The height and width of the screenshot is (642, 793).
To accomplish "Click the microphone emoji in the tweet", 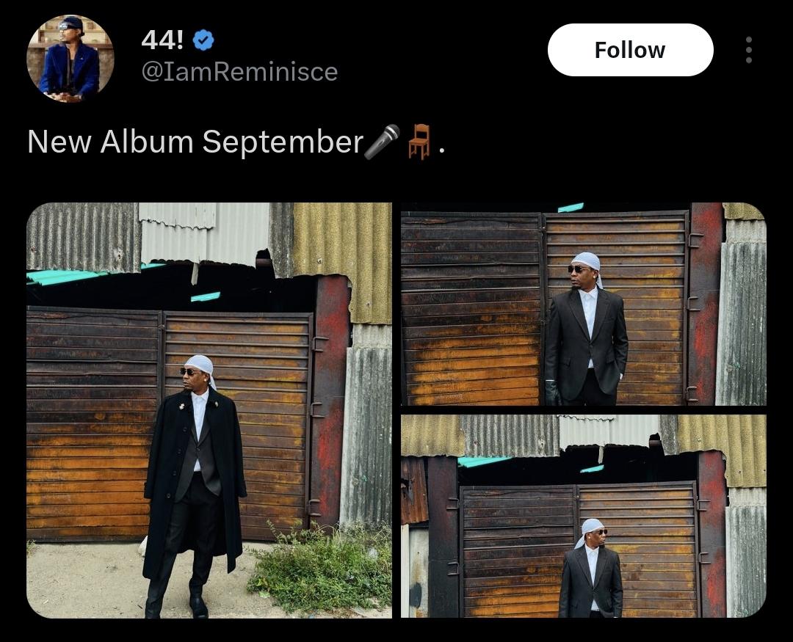I will tap(382, 142).
